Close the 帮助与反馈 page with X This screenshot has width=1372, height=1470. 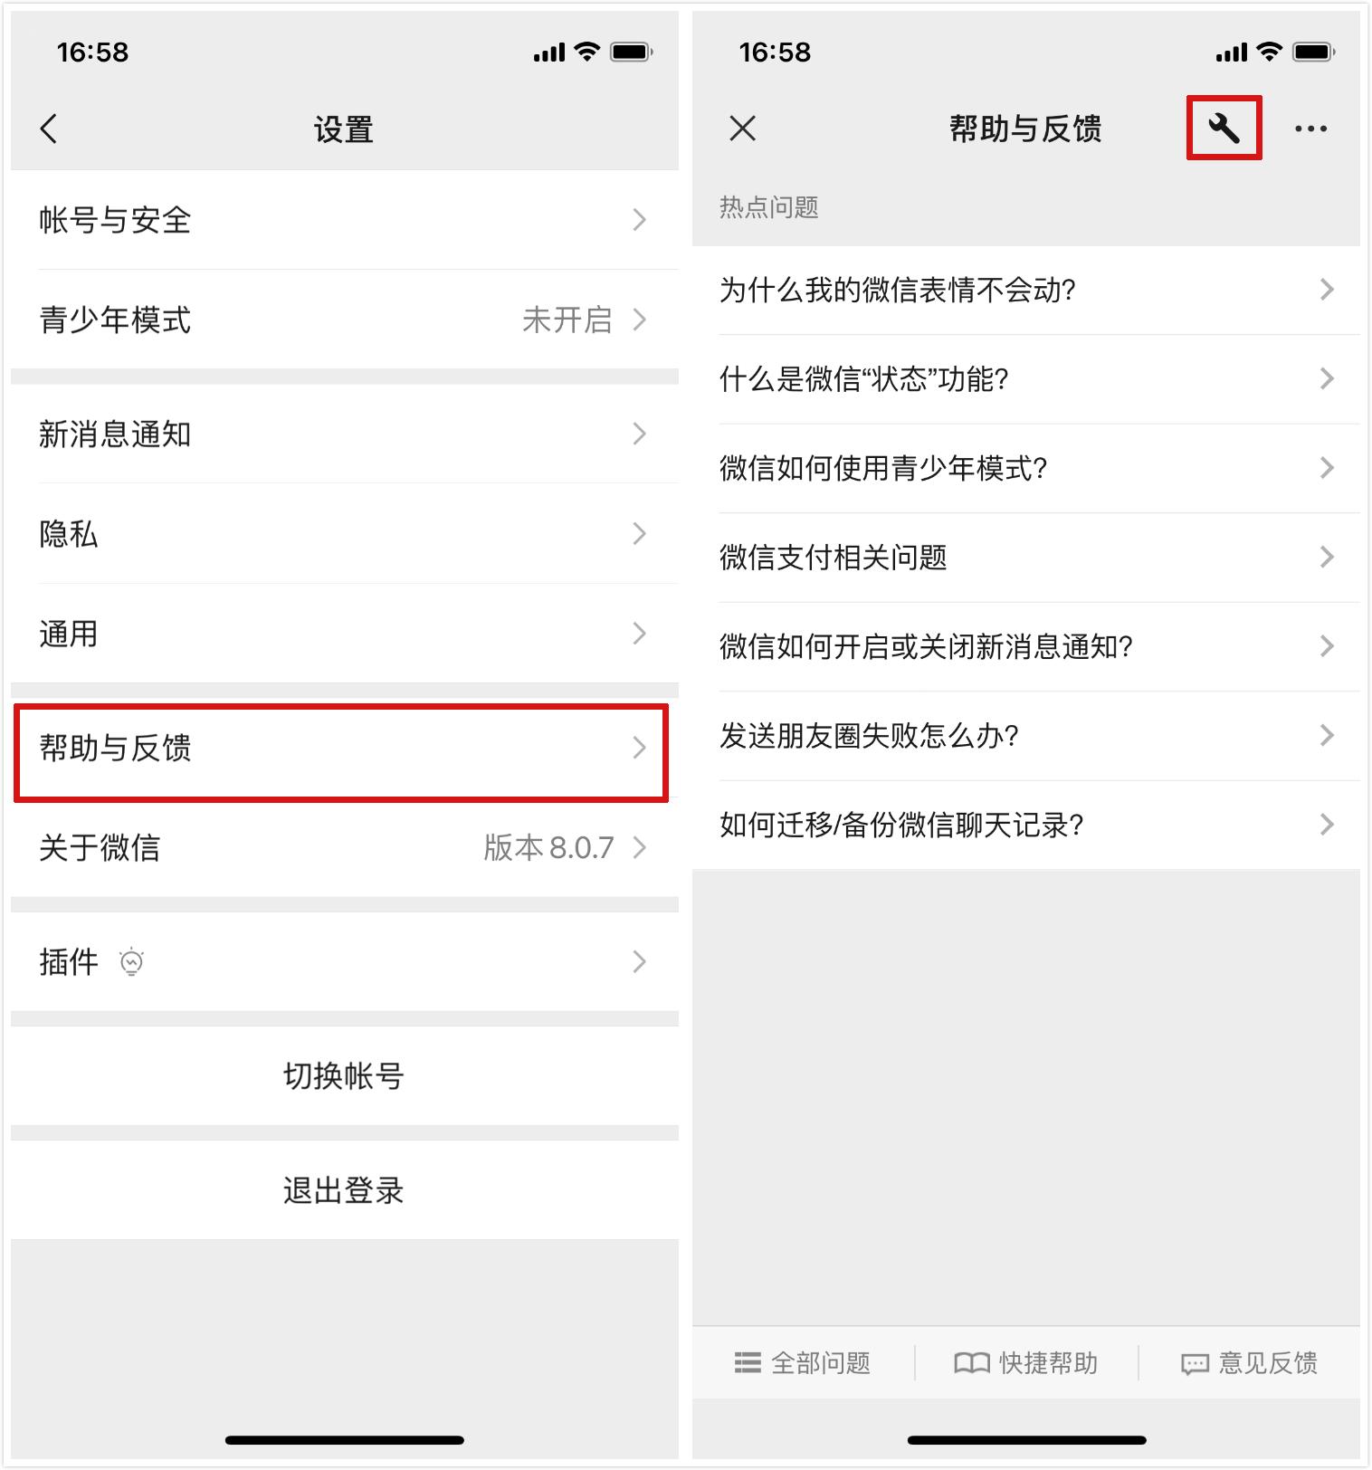742,129
